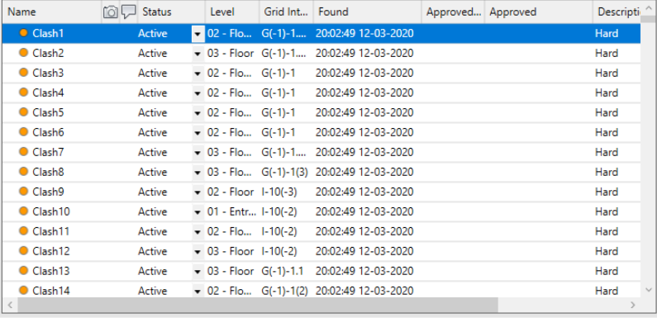Click the vertical scrollbar down arrow
The image size is (657, 318).
click(649, 290)
